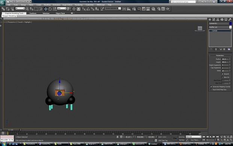
Task: Open the MAXScript menu
Action: [101, 5]
